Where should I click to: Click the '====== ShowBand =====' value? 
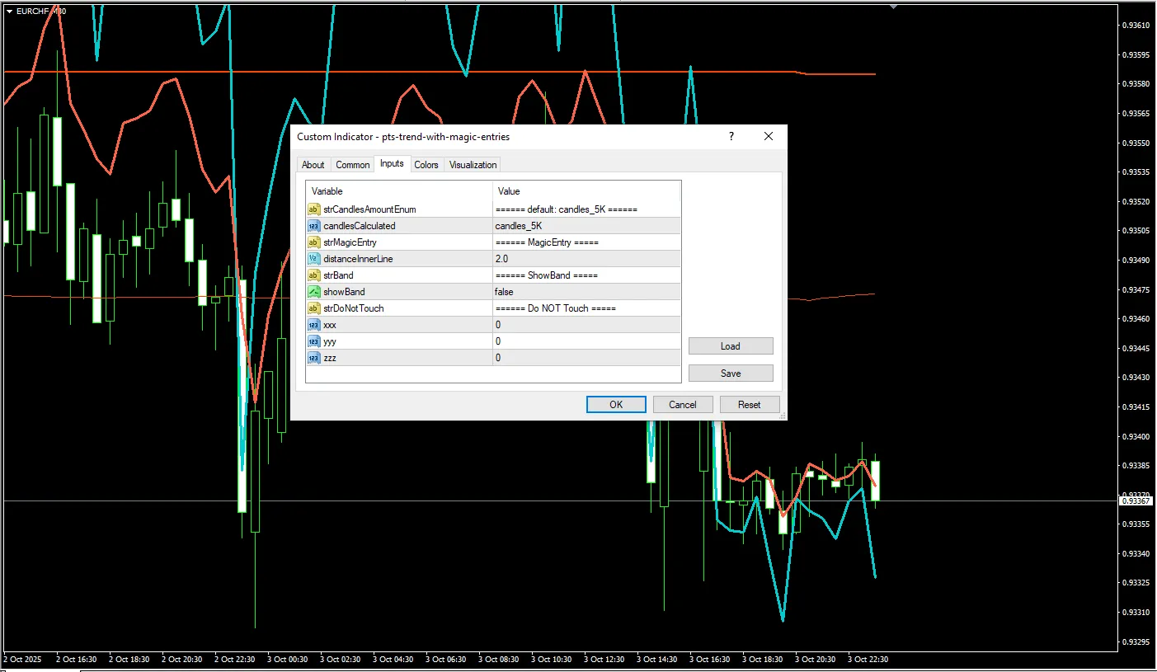547,275
